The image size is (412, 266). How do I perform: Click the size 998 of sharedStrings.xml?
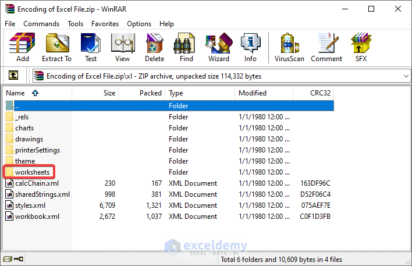click(110, 194)
